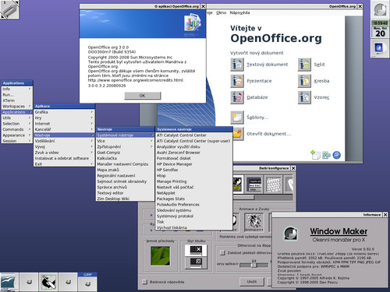Viewport: 390px width, 292px height.
Task: Select the menu settings icon in configuration toolbar
Action: point(255,185)
